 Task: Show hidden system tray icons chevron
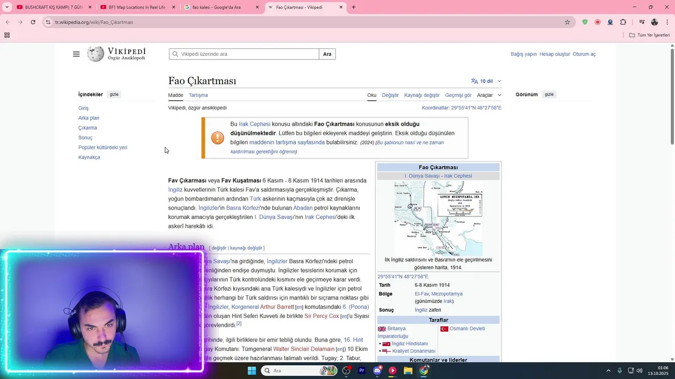pos(608,371)
